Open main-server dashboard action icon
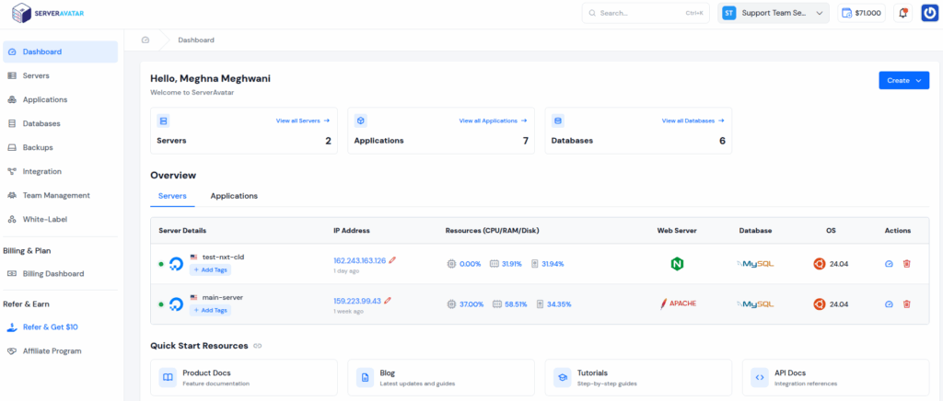This screenshot has height=401, width=943. [889, 304]
